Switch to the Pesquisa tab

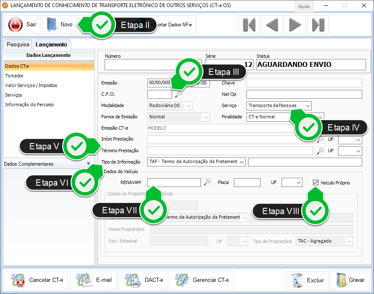pyautogui.click(x=18, y=44)
